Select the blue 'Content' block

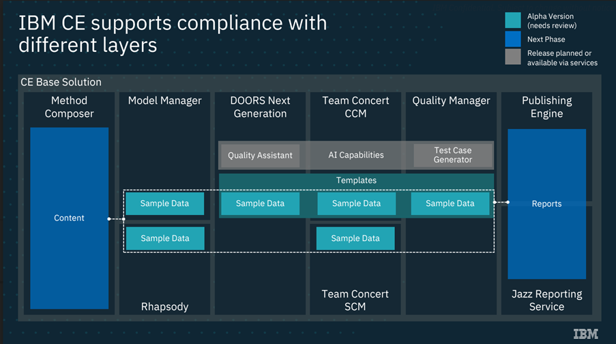coord(69,218)
